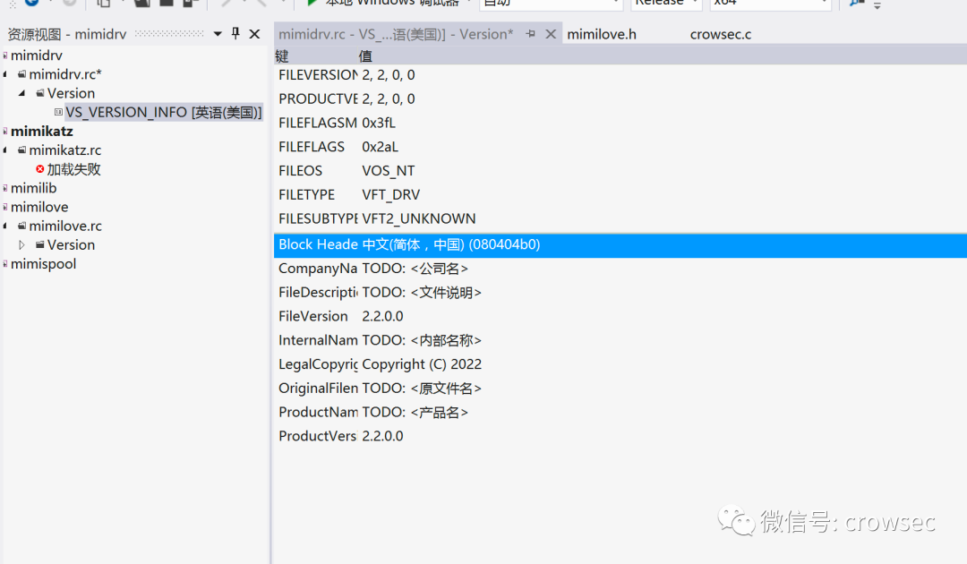Select the OriginalFilename key
Viewport: 967px width, 564px height.
click(x=318, y=389)
